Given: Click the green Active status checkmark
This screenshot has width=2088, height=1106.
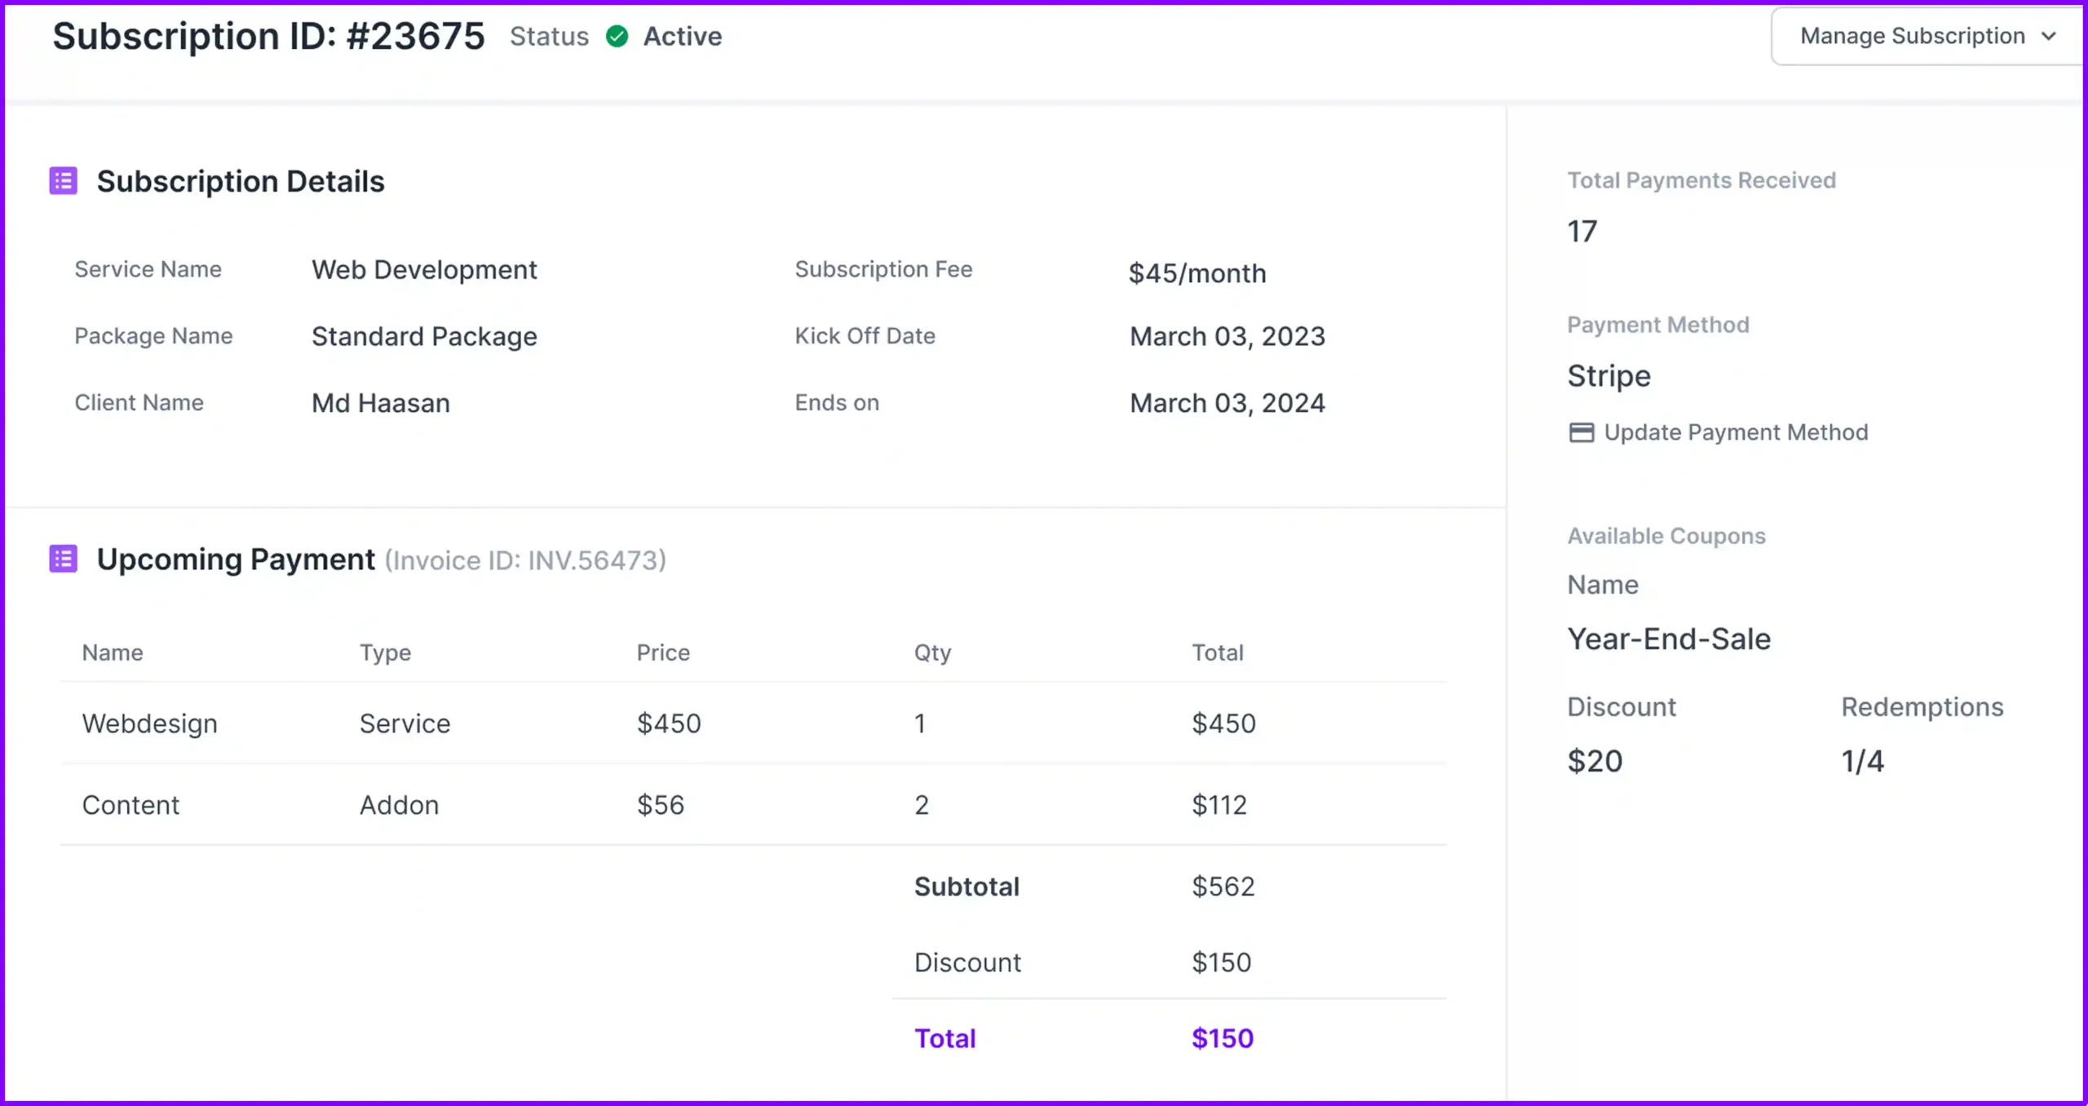Looking at the screenshot, I should (617, 37).
